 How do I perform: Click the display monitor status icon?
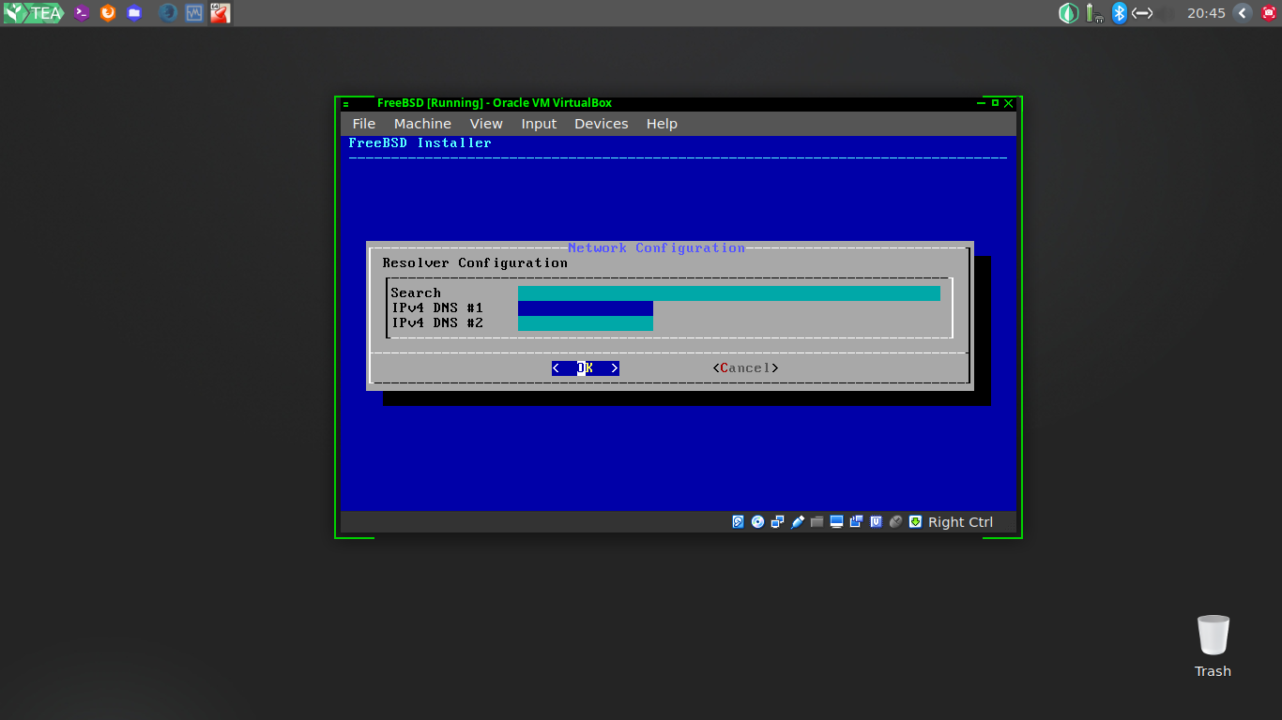coord(836,522)
